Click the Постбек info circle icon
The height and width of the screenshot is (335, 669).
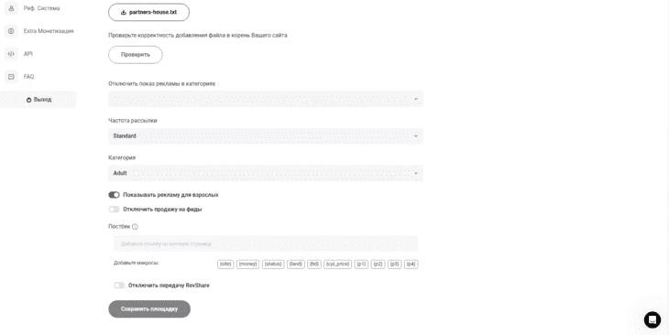tap(135, 227)
